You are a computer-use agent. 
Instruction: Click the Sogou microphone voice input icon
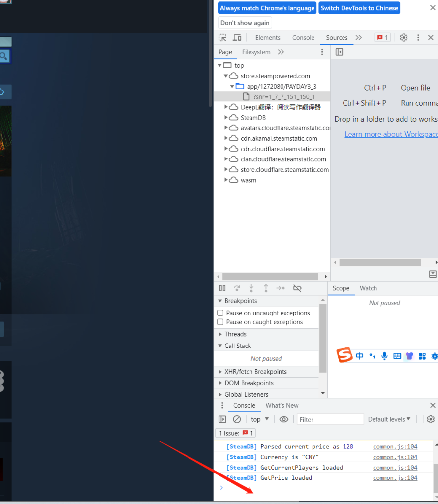click(384, 356)
